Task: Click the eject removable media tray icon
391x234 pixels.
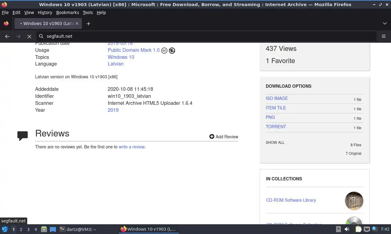Action: (x=338, y=229)
